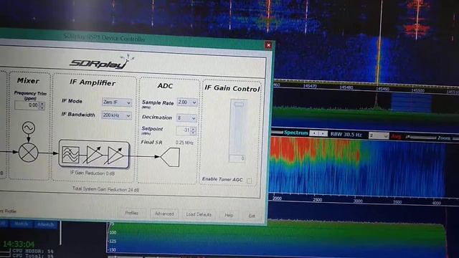
Task: Click the 145490 marker on the frequency scale
Action: 382,88
